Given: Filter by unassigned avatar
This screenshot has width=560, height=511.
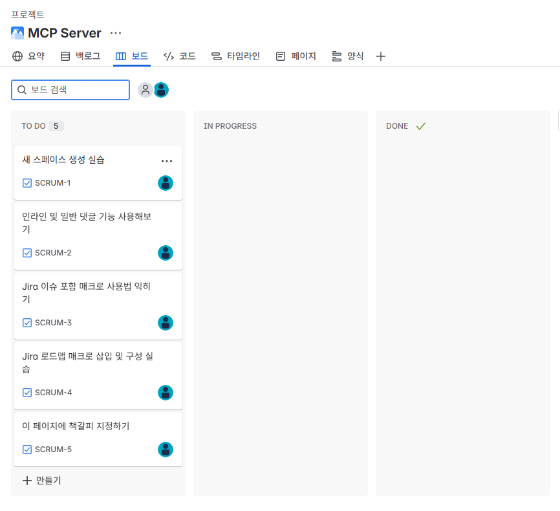Looking at the screenshot, I should (x=145, y=90).
